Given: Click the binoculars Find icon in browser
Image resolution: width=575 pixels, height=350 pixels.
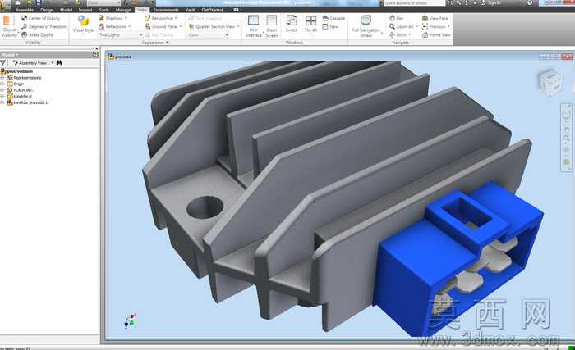Looking at the screenshot, I should (59, 63).
